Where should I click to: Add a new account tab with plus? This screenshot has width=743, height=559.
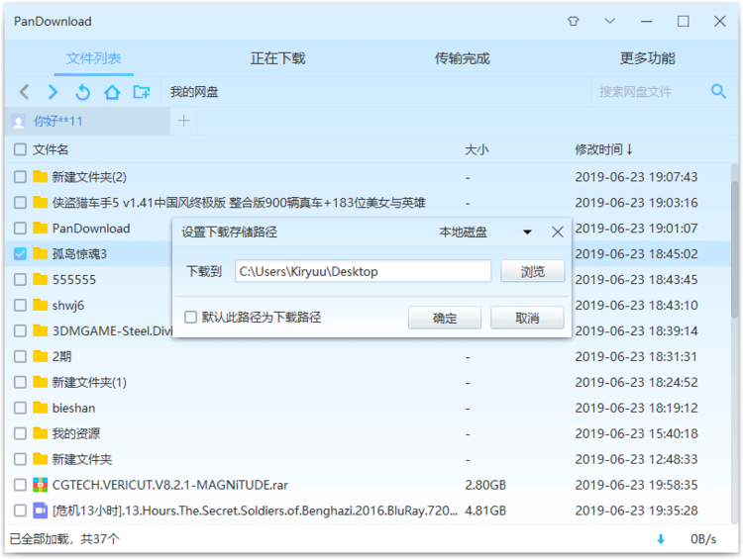(183, 122)
